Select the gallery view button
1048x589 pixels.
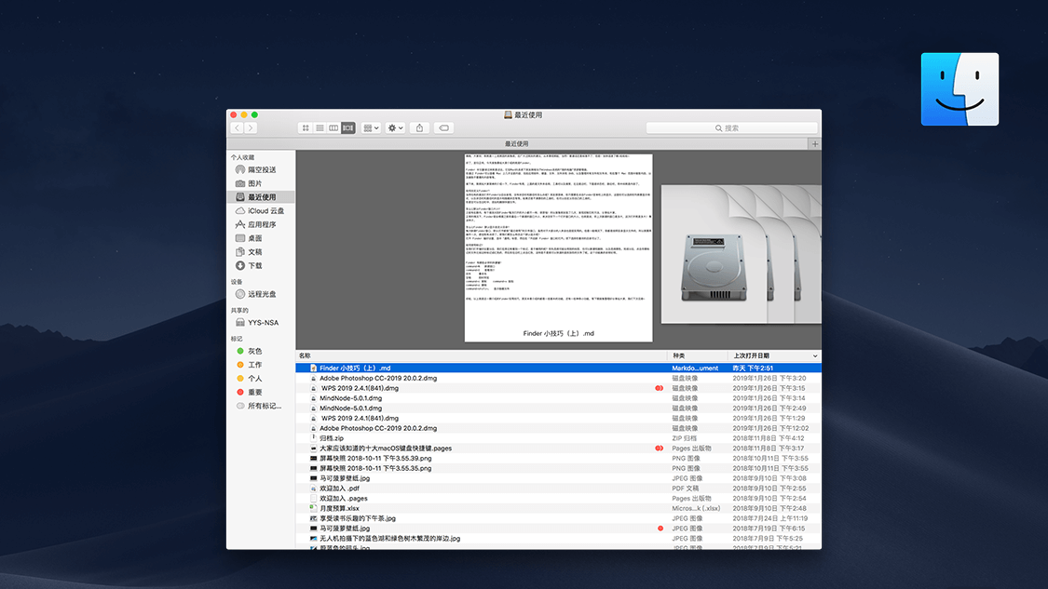[x=347, y=127]
